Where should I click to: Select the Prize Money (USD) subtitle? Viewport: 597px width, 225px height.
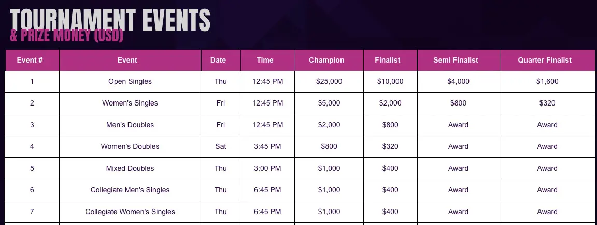point(66,36)
